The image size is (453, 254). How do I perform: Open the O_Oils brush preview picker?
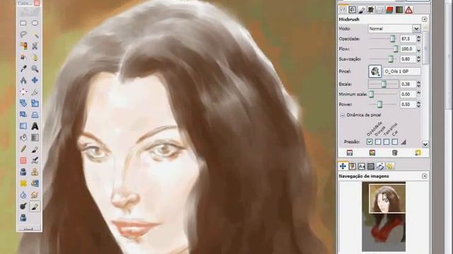click(374, 71)
